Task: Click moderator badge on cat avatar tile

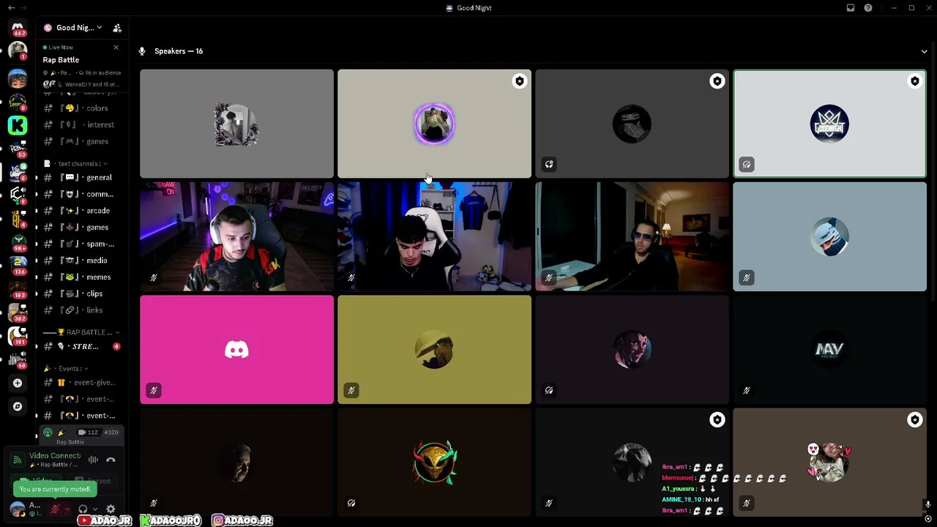Action: coord(915,420)
